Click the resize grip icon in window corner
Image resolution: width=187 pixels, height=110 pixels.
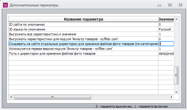[x=183, y=105]
